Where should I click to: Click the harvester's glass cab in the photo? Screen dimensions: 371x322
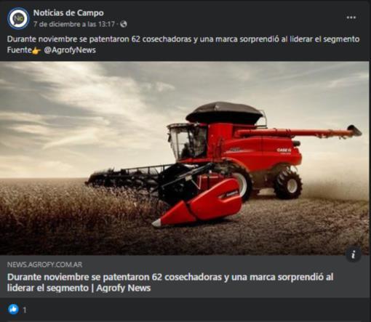click(188, 141)
